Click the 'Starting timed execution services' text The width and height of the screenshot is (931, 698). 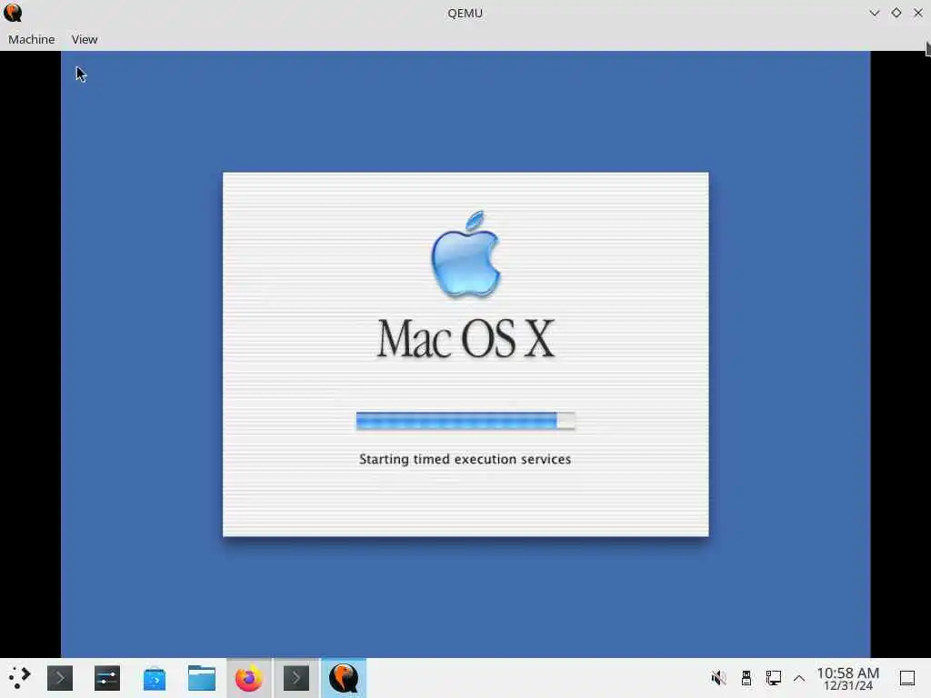click(465, 459)
